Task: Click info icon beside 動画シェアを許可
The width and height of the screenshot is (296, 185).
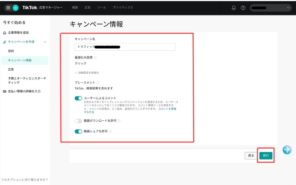Action: 110,131
